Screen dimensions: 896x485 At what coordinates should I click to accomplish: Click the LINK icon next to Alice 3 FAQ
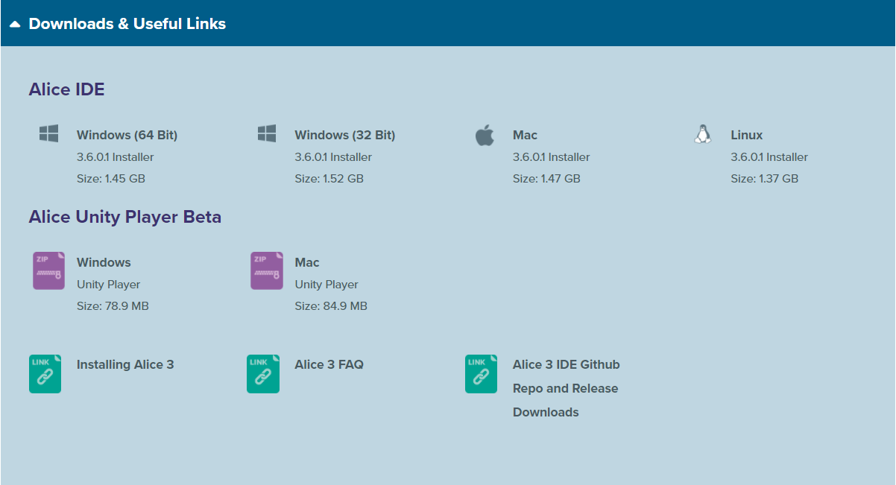point(263,373)
